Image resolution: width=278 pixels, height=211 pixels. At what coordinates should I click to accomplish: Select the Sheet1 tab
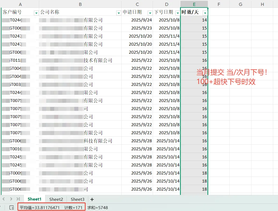tap(34, 199)
